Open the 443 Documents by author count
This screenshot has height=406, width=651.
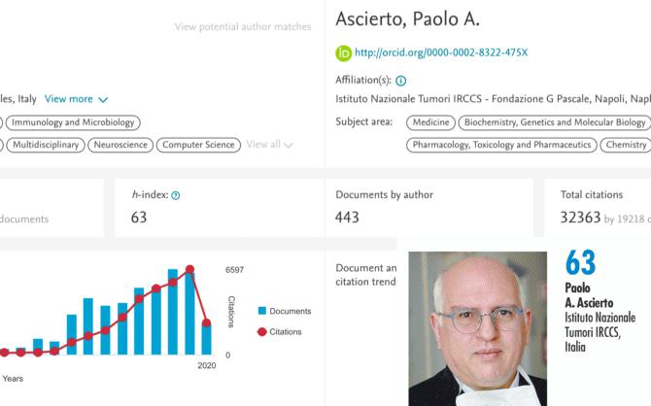(347, 218)
